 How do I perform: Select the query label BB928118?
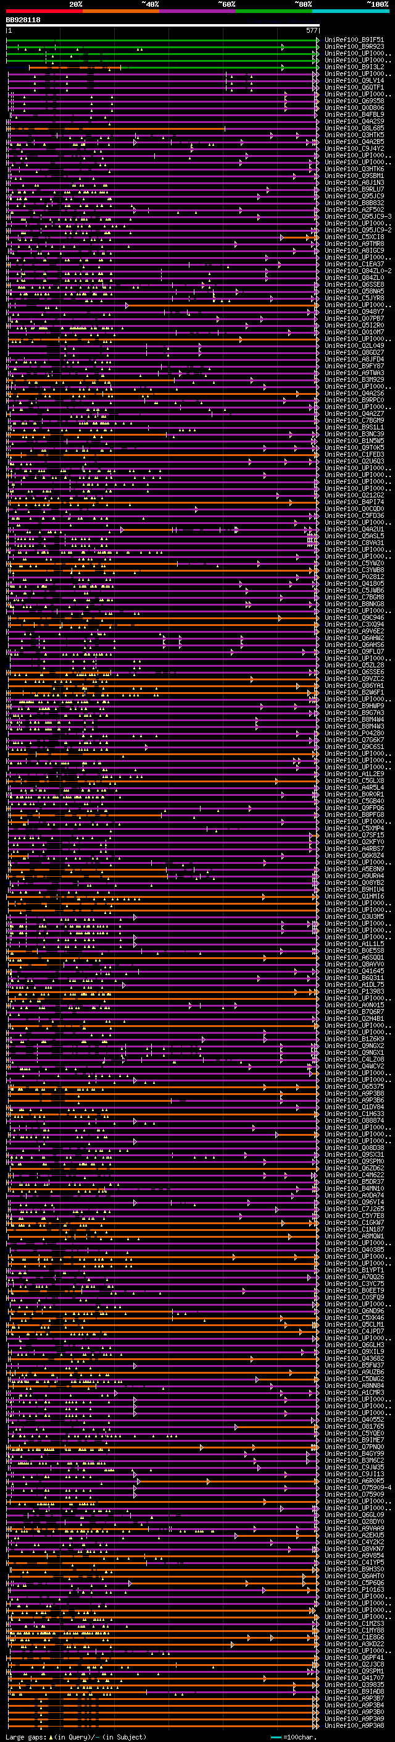(23, 20)
